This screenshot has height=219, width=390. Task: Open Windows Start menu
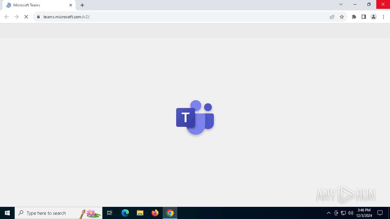point(7,213)
